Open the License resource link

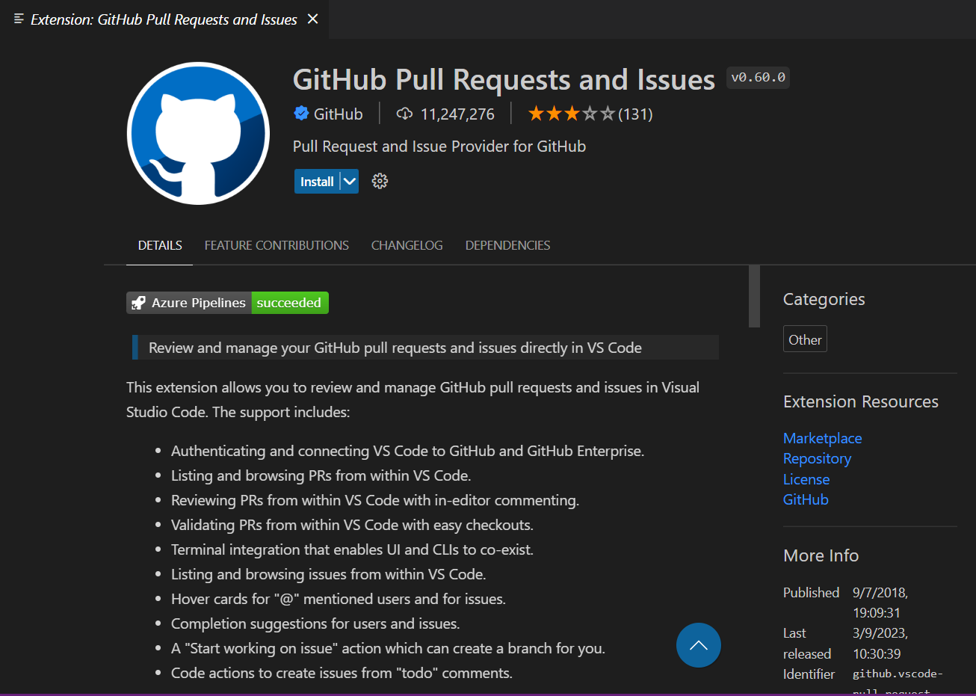click(x=806, y=479)
